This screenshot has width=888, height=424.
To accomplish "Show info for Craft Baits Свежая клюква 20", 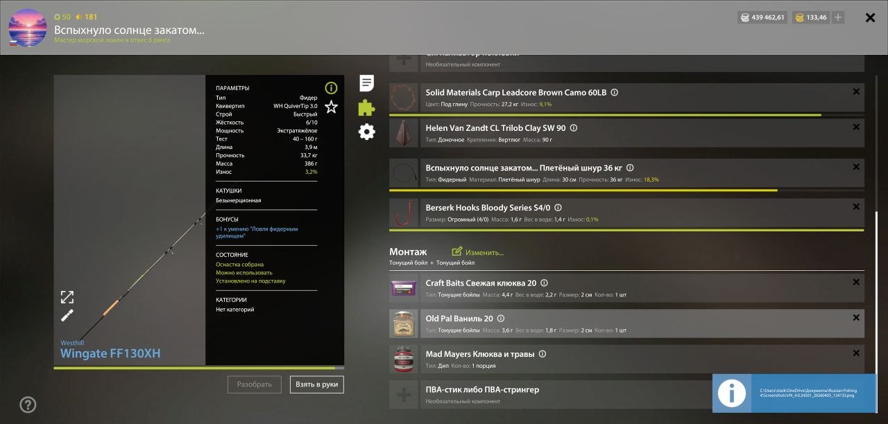I will click(544, 283).
